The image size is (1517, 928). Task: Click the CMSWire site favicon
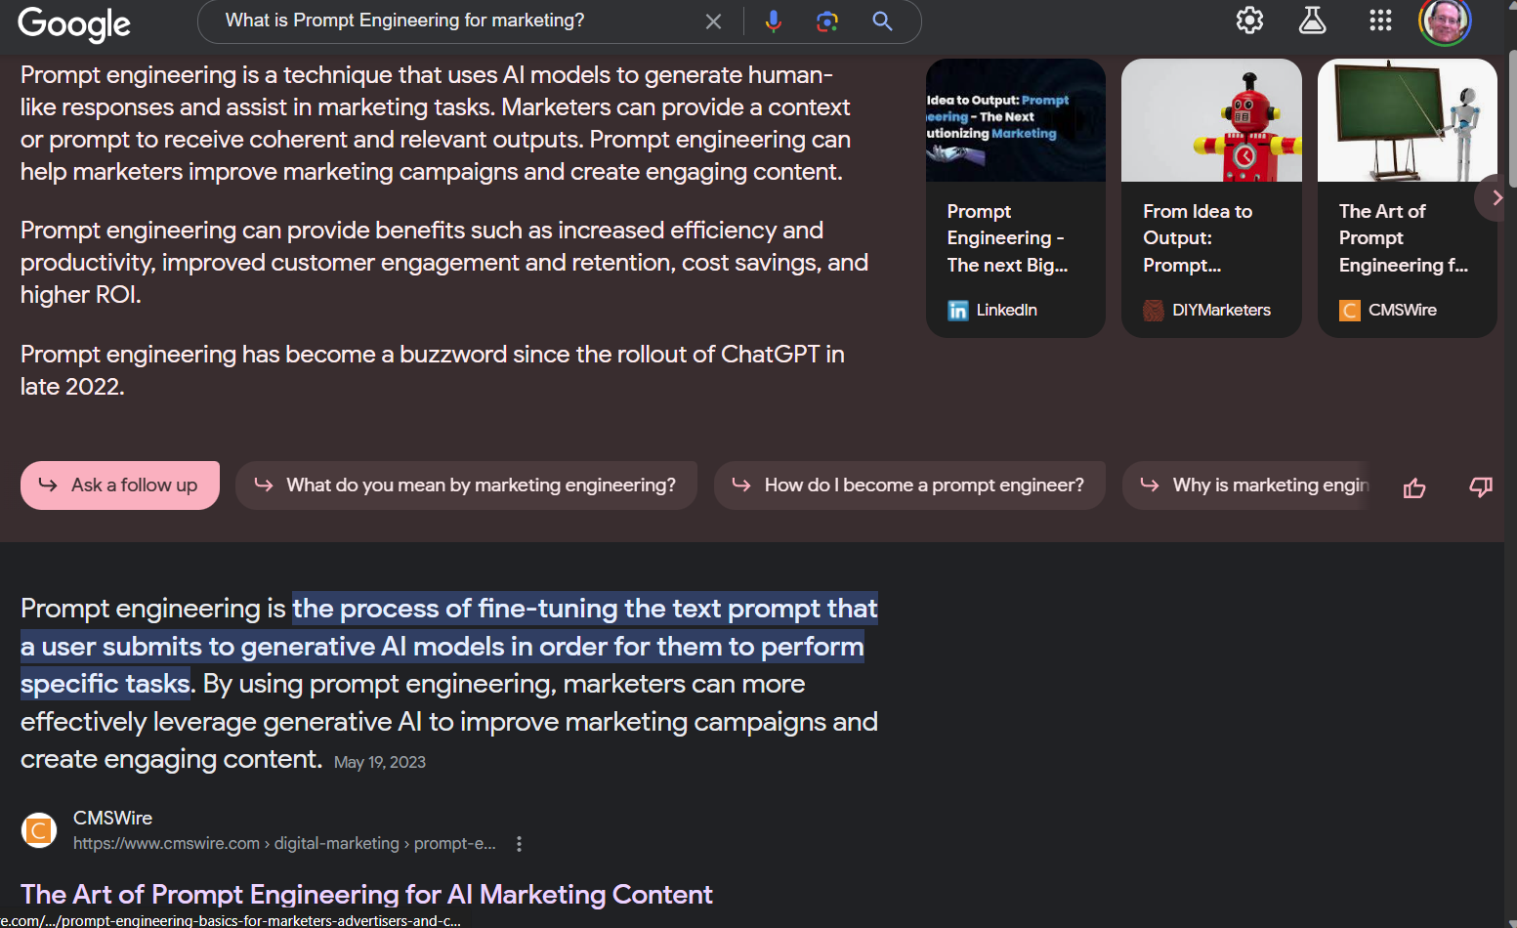pyautogui.click(x=39, y=830)
